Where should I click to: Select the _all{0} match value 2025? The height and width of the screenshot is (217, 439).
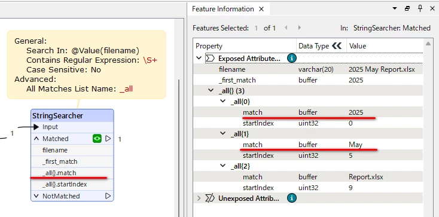pyautogui.click(x=356, y=112)
